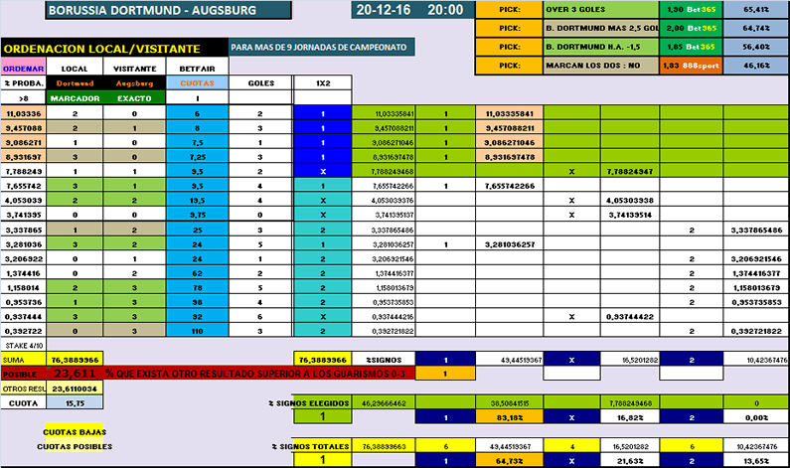Select the Betfair odds cell 110
This screenshot has width=790, height=468.
(197, 331)
